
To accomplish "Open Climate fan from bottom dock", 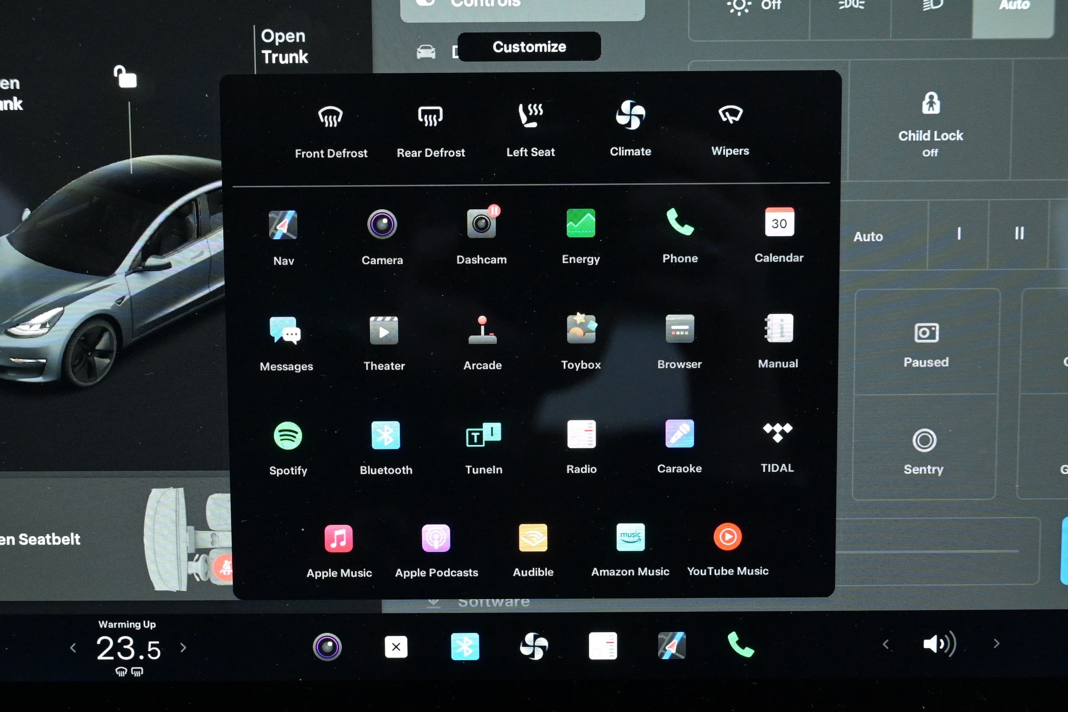I will 534,646.
